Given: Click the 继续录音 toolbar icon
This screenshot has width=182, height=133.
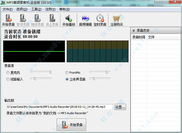Looking at the screenshot, I should pyautogui.click(x=37, y=18).
